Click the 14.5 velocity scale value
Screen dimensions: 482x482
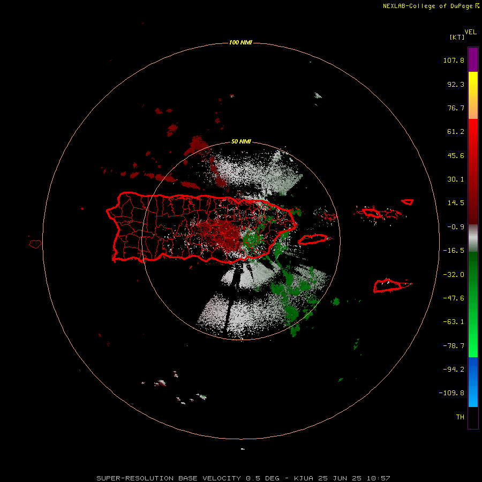pyautogui.click(x=456, y=203)
